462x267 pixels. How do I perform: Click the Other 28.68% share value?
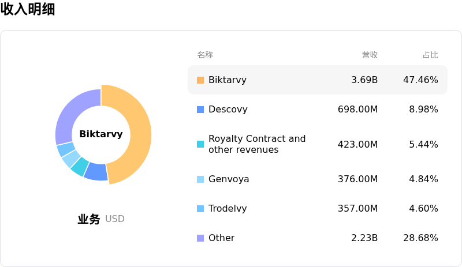pyautogui.click(x=420, y=238)
